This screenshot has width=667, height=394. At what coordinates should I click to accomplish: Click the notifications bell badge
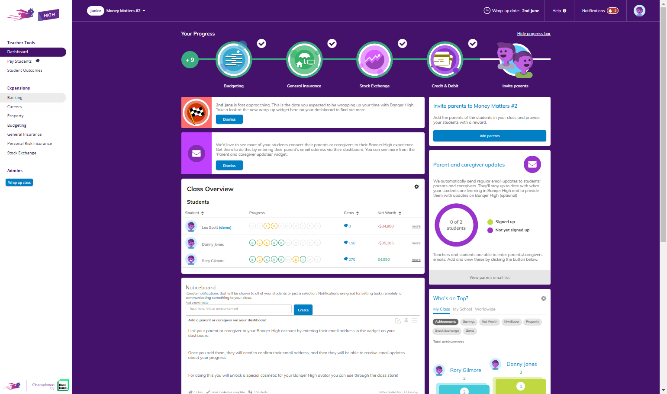[x=612, y=11]
